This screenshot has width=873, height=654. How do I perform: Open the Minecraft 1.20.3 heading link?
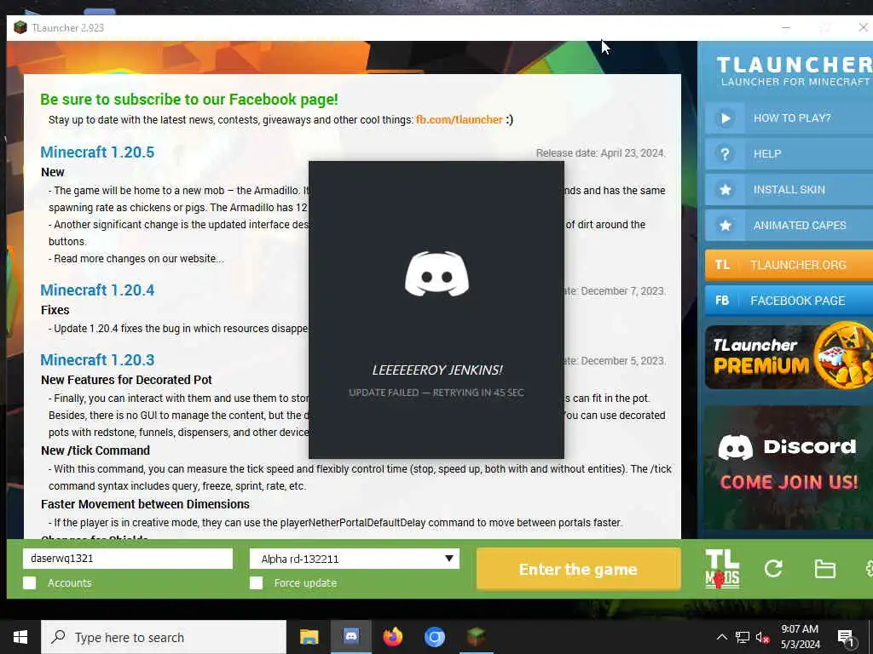[97, 360]
